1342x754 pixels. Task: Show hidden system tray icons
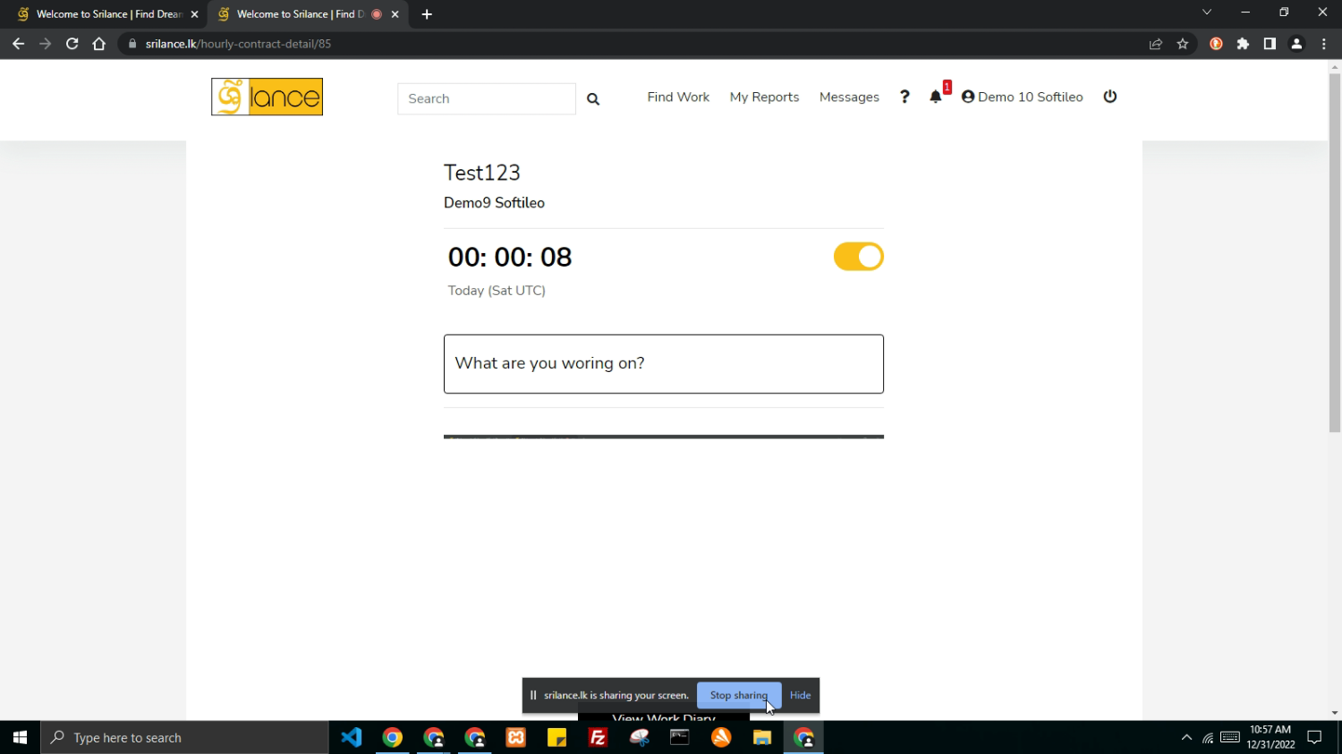[1186, 738]
